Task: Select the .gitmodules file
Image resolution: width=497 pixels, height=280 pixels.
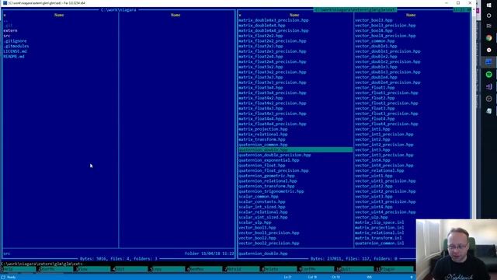Action: 16,46
